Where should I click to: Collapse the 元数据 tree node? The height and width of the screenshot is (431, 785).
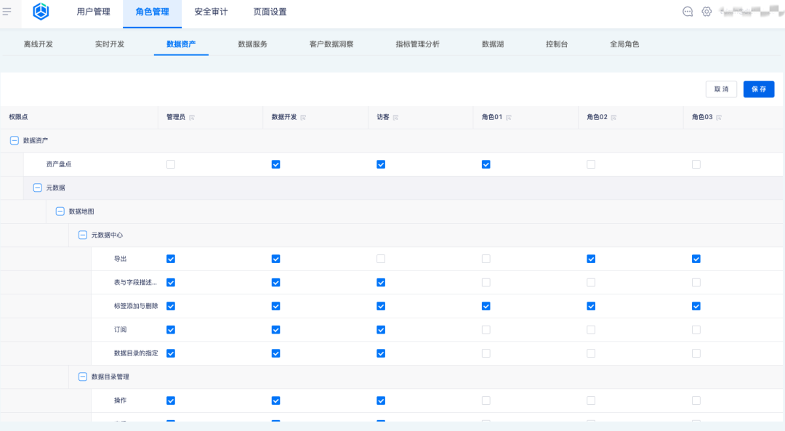tap(37, 188)
